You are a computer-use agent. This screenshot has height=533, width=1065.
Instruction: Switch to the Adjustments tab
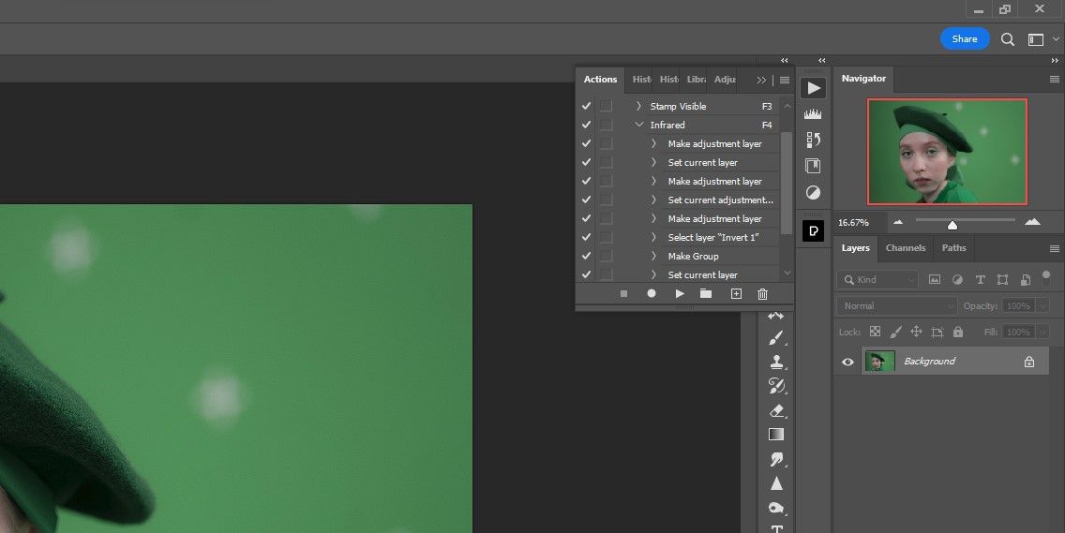[725, 80]
